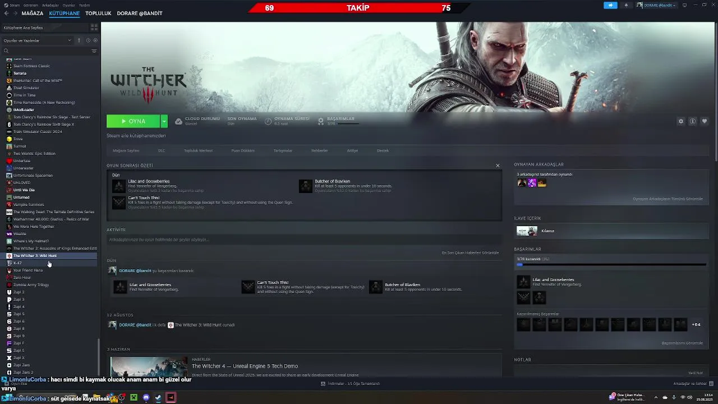Open The Witcher 4 Unreal Engine 5 news
Viewport: 718px width, 404px height.
[245, 366]
